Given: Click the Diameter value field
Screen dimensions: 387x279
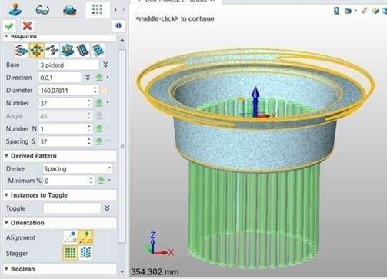Looking at the screenshot, I should tap(66, 91).
